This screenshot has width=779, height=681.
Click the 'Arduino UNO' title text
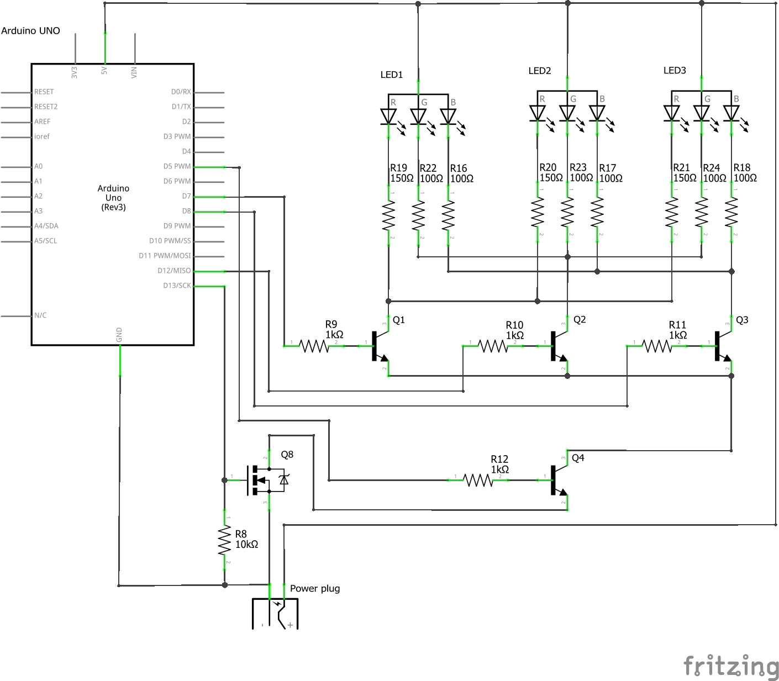[30, 31]
